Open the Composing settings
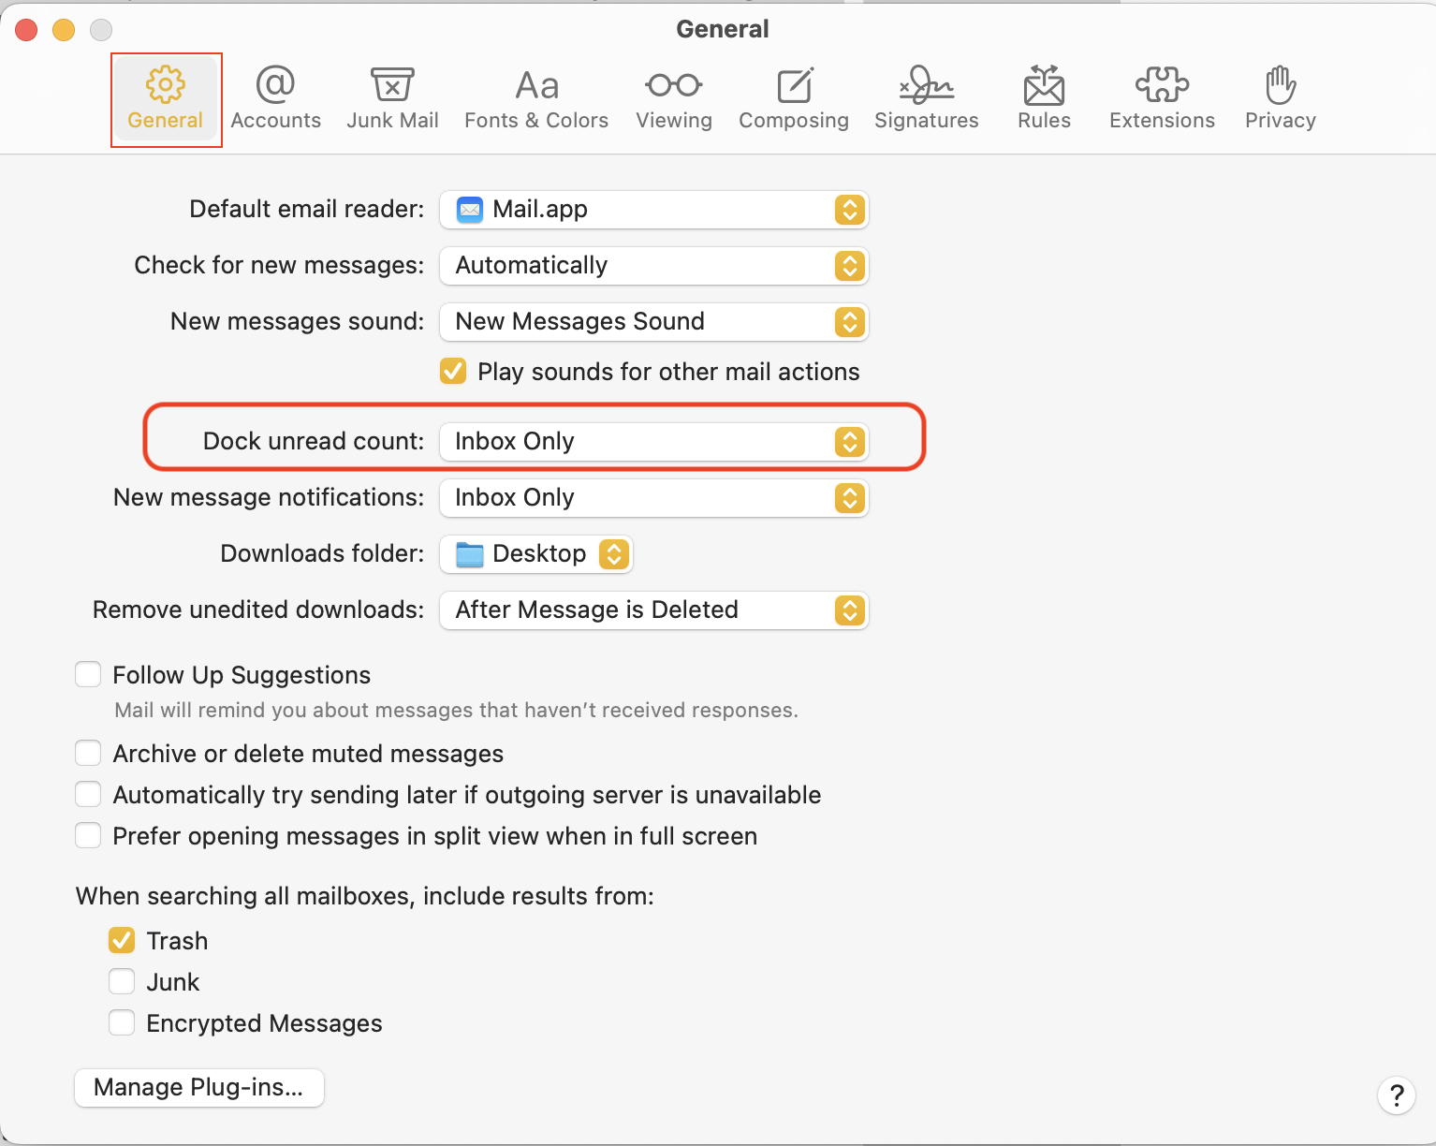Image resolution: width=1436 pixels, height=1146 pixels. [794, 97]
